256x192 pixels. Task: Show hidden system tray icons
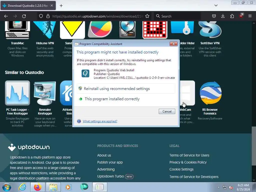(218, 187)
